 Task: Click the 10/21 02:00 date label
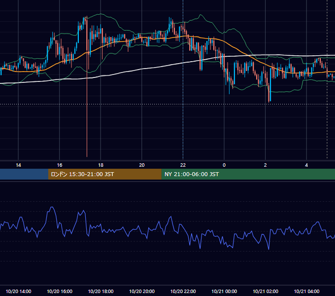[266, 291]
